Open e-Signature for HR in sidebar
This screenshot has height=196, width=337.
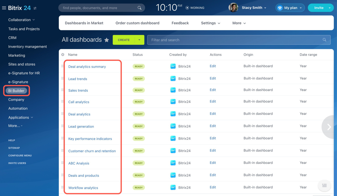click(24, 73)
